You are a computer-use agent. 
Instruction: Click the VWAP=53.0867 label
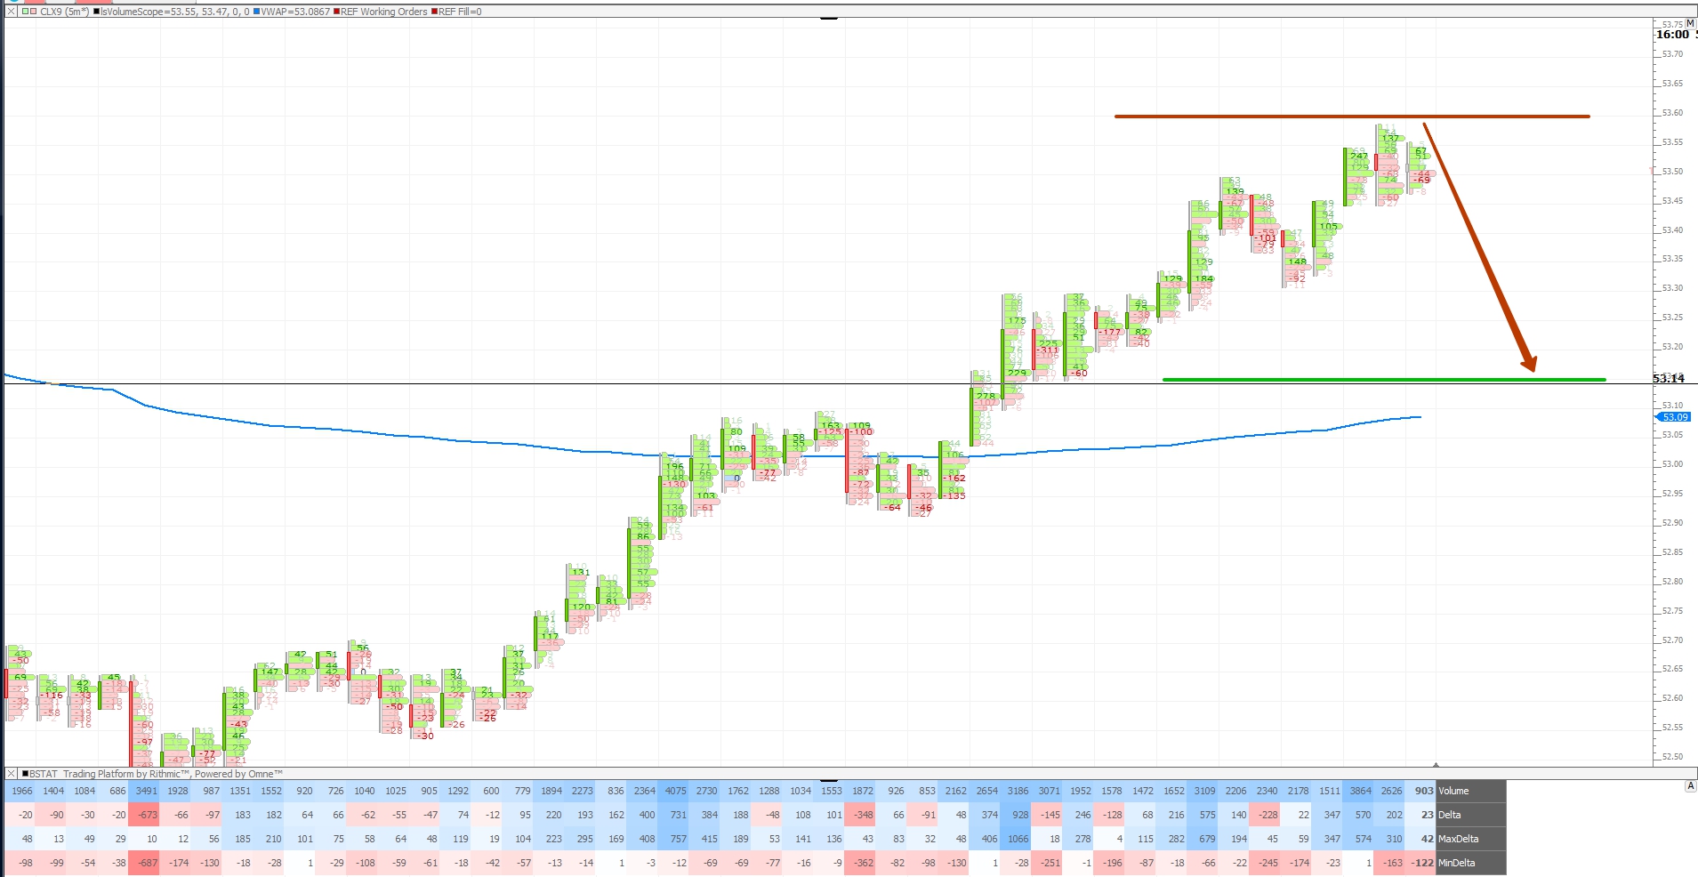click(295, 12)
